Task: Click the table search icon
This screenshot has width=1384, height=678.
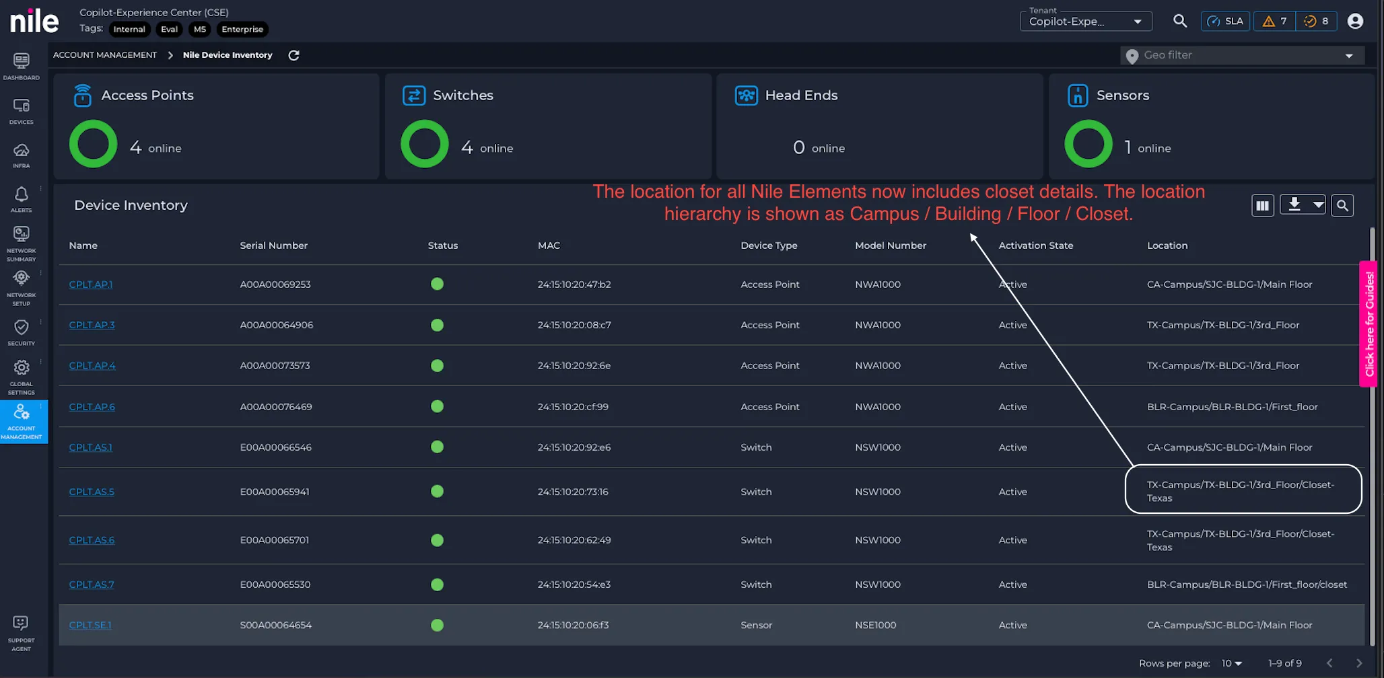Action: [x=1342, y=205]
